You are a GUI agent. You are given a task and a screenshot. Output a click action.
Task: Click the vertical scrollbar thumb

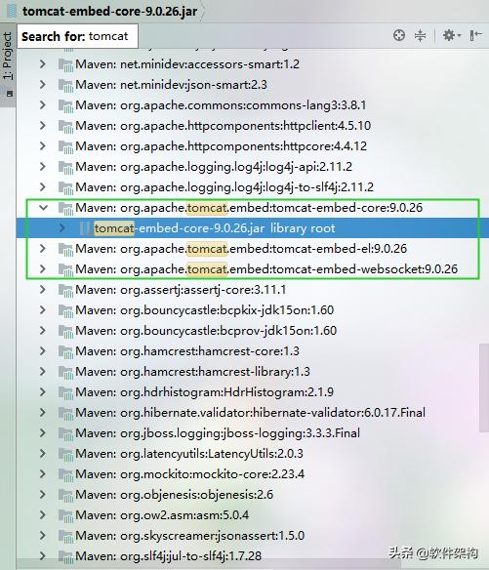tap(484, 387)
